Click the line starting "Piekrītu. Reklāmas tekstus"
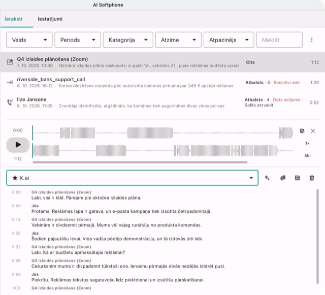Image resolution: width=325 pixels, height=295 pixels. [x=118, y=280]
